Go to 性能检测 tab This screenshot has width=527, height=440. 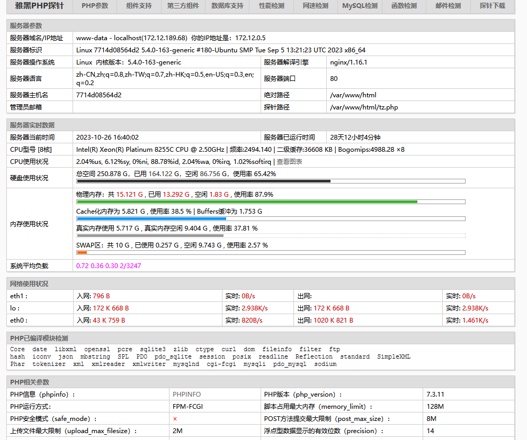pyautogui.click(x=272, y=6)
